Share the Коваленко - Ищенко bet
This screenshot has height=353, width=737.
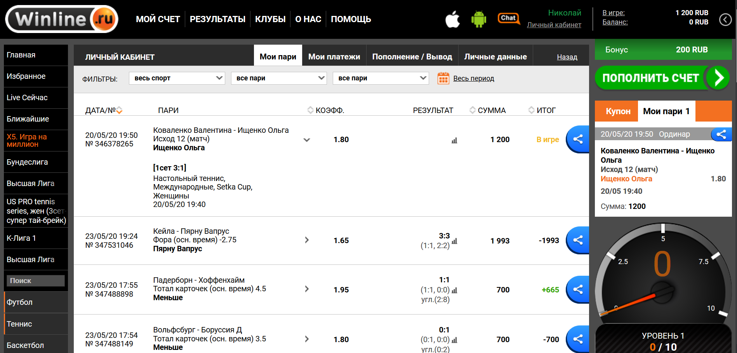coord(578,139)
